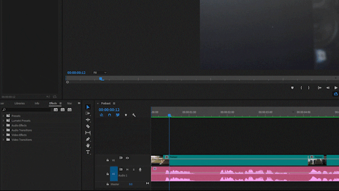Select the Effects tab

point(53,104)
